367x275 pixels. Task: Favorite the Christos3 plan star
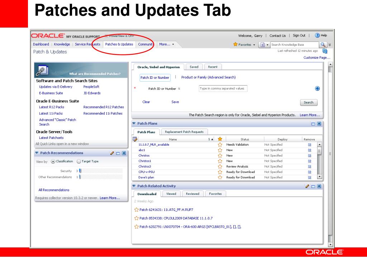(x=220, y=167)
